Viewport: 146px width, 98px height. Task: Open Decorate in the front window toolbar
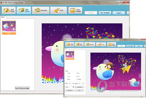coord(90,45)
